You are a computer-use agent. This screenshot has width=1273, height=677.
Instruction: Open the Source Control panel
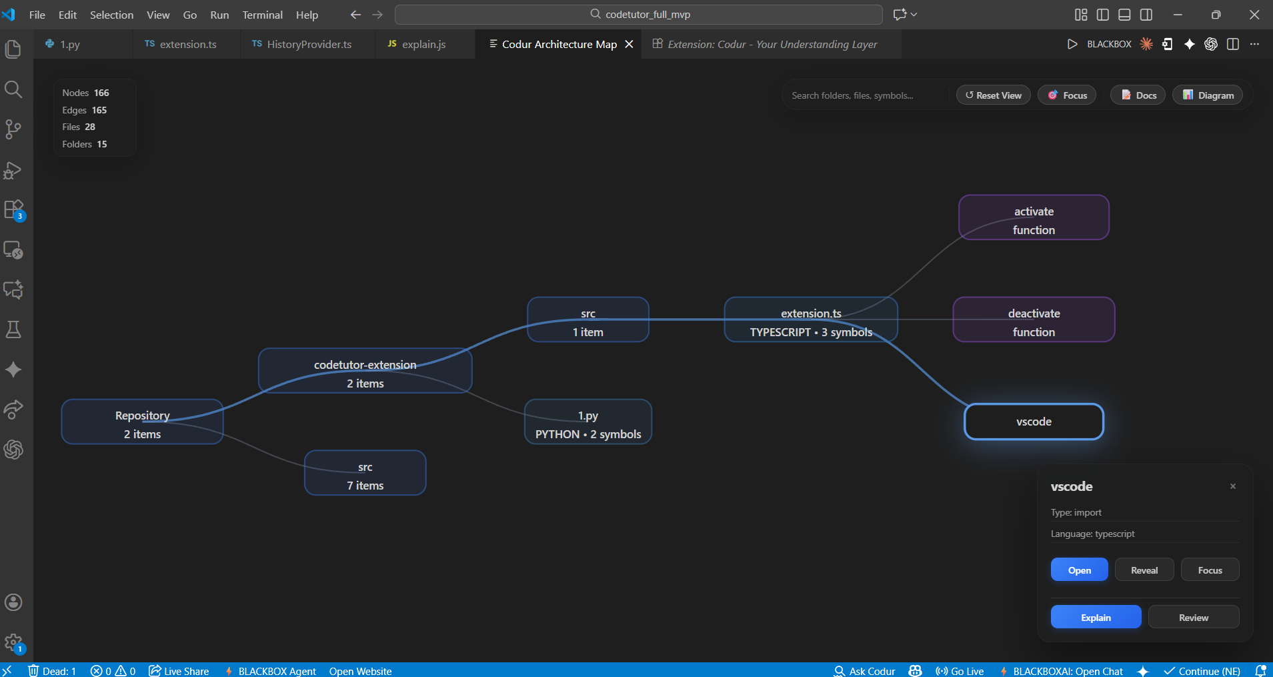13,129
